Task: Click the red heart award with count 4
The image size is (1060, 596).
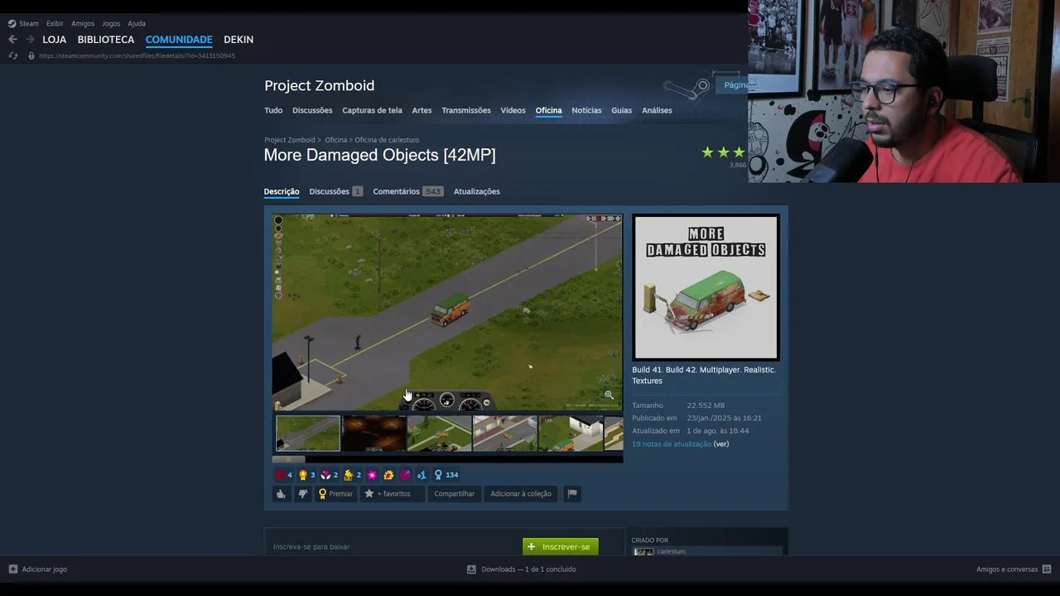Action: (283, 475)
